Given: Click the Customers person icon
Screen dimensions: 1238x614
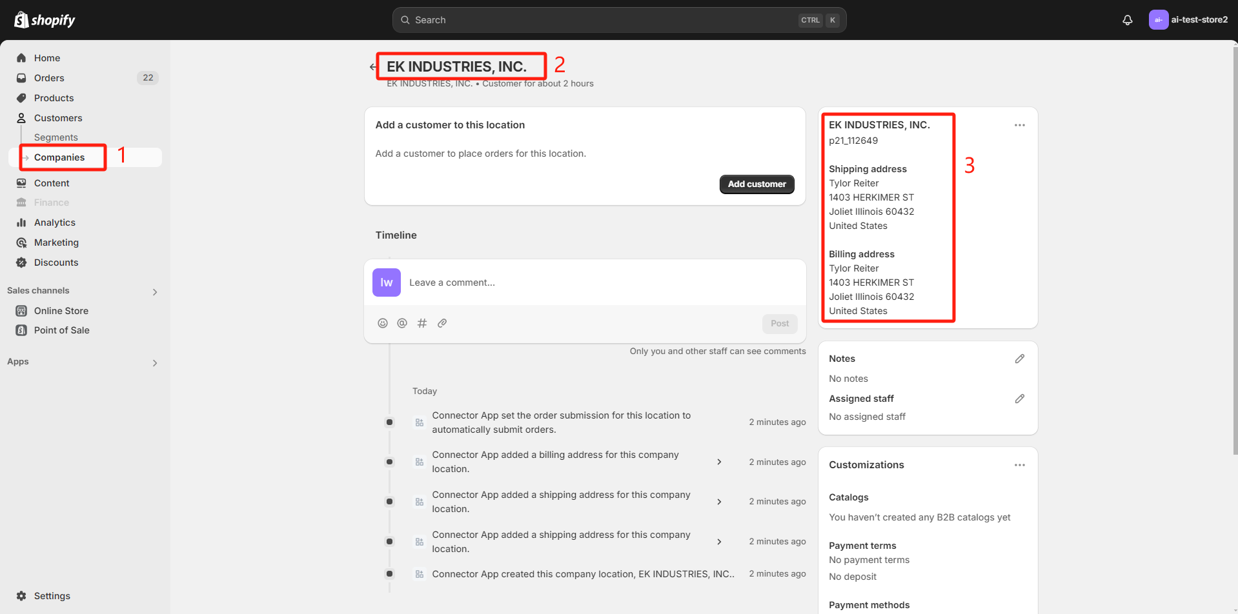Looking at the screenshot, I should point(21,118).
